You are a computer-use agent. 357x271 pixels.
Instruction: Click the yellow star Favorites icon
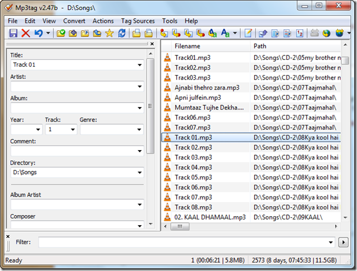(109, 33)
